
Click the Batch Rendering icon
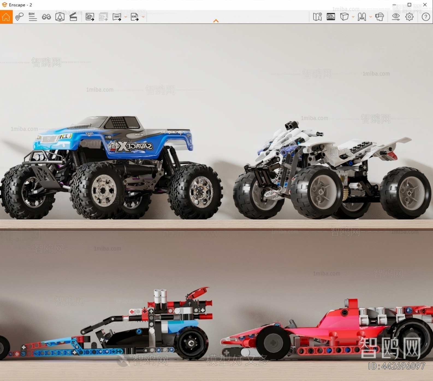103,17
